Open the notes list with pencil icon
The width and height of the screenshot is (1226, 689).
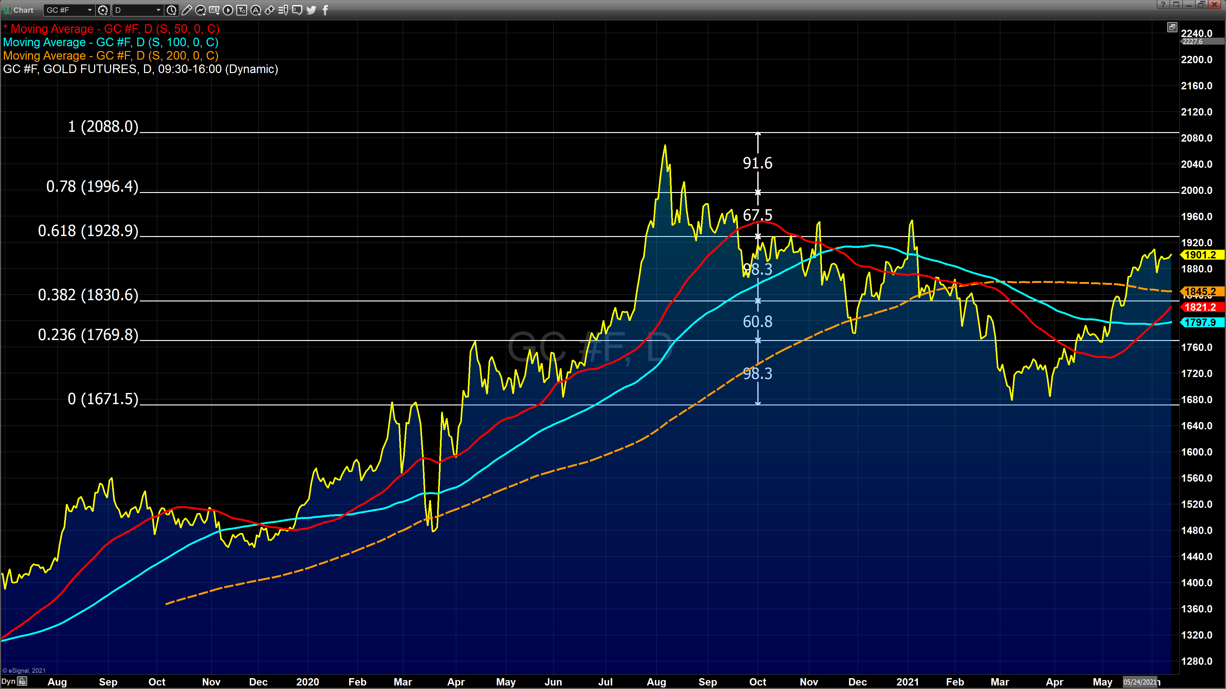point(283,10)
